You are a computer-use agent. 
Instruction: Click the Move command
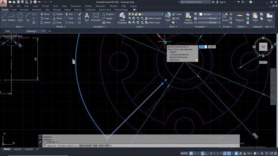pos(45,14)
